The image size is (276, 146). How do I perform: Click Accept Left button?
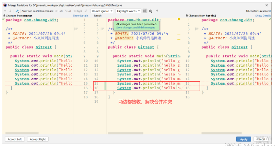tap(15, 139)
